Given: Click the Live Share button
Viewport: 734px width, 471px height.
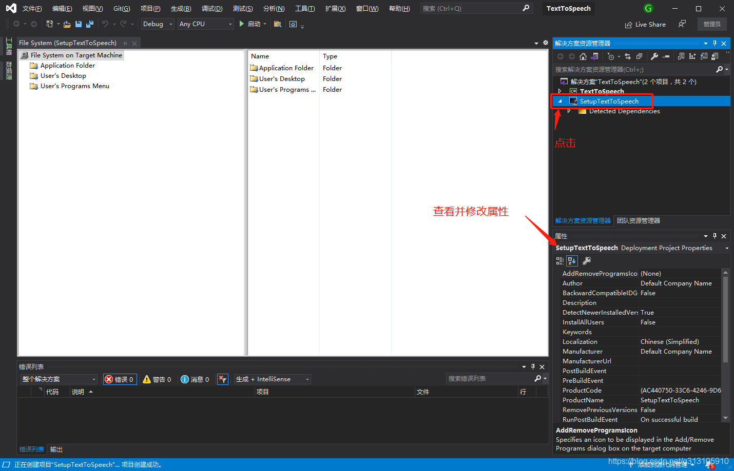Looking at the screenshot, I should [645, 25].
